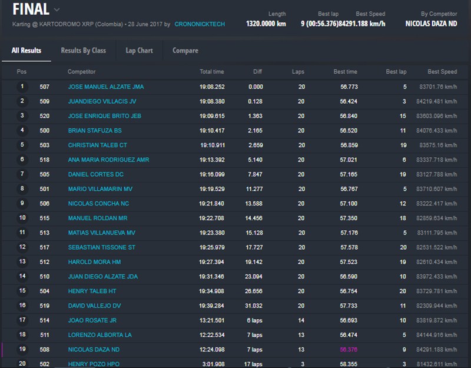Click position 1 badge icon
This screenshot has height=368, width=471.
[x=22, y=87]
